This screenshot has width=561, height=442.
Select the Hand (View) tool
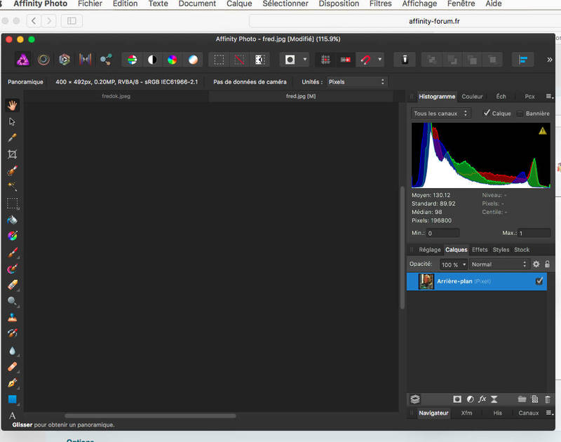point(13,105)
